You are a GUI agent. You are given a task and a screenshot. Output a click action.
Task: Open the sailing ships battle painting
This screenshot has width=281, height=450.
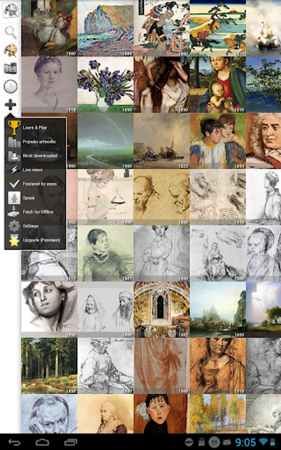[x=264, y=28]
